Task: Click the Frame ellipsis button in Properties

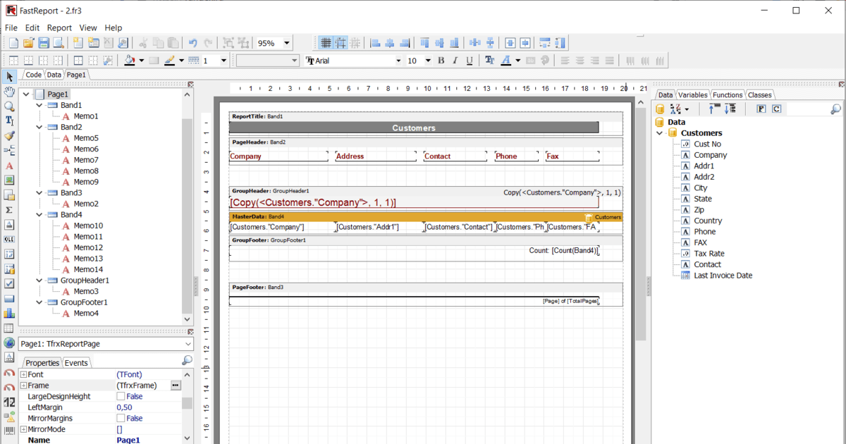Action: [175, 385]
